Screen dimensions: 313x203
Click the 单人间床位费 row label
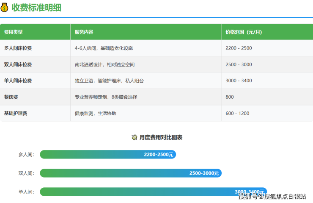click(x=18, y=81)
